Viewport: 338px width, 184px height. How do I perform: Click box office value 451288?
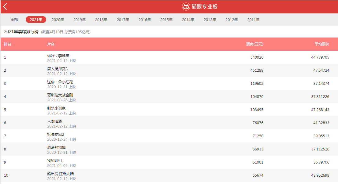[x=257, y=70]
